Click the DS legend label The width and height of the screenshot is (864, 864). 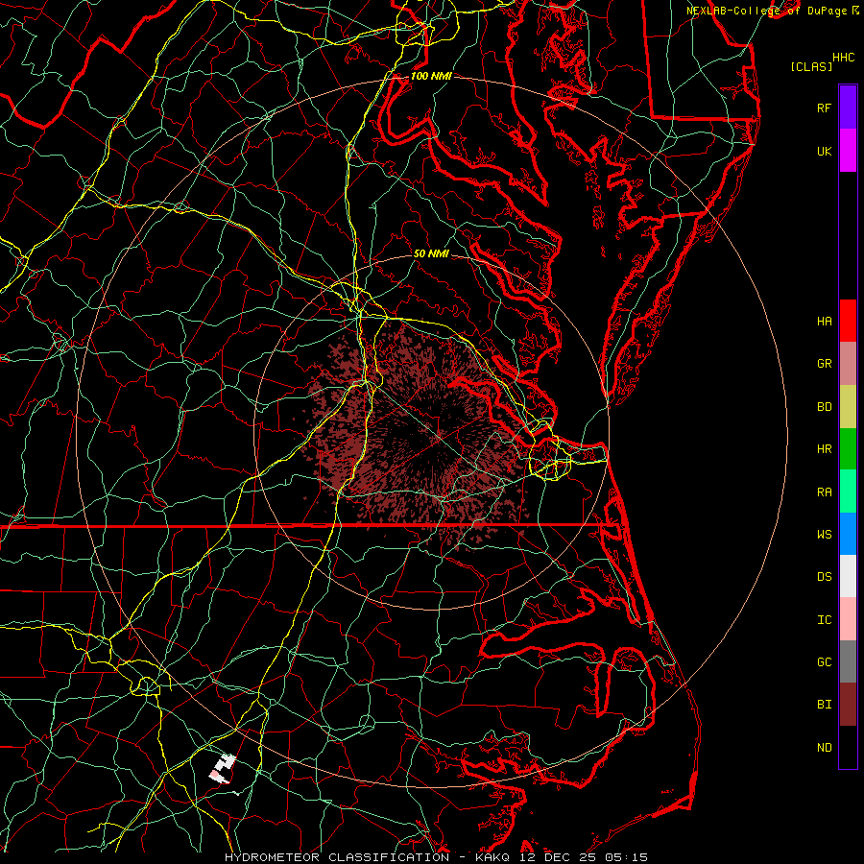824,577
